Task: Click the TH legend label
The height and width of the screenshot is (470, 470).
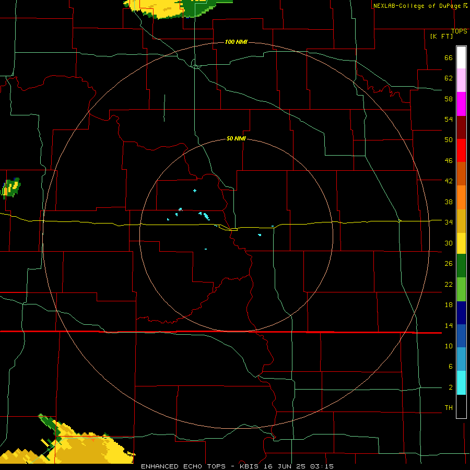Action: [449, 407]
